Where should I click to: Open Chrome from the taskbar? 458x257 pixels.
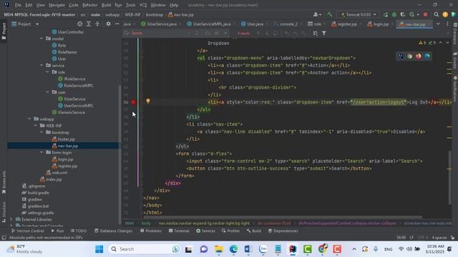click(x=322, y=249)
